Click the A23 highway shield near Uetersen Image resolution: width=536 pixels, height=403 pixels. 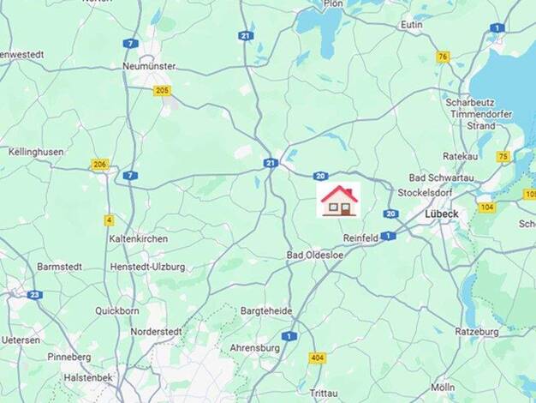[x=35, y=295]
